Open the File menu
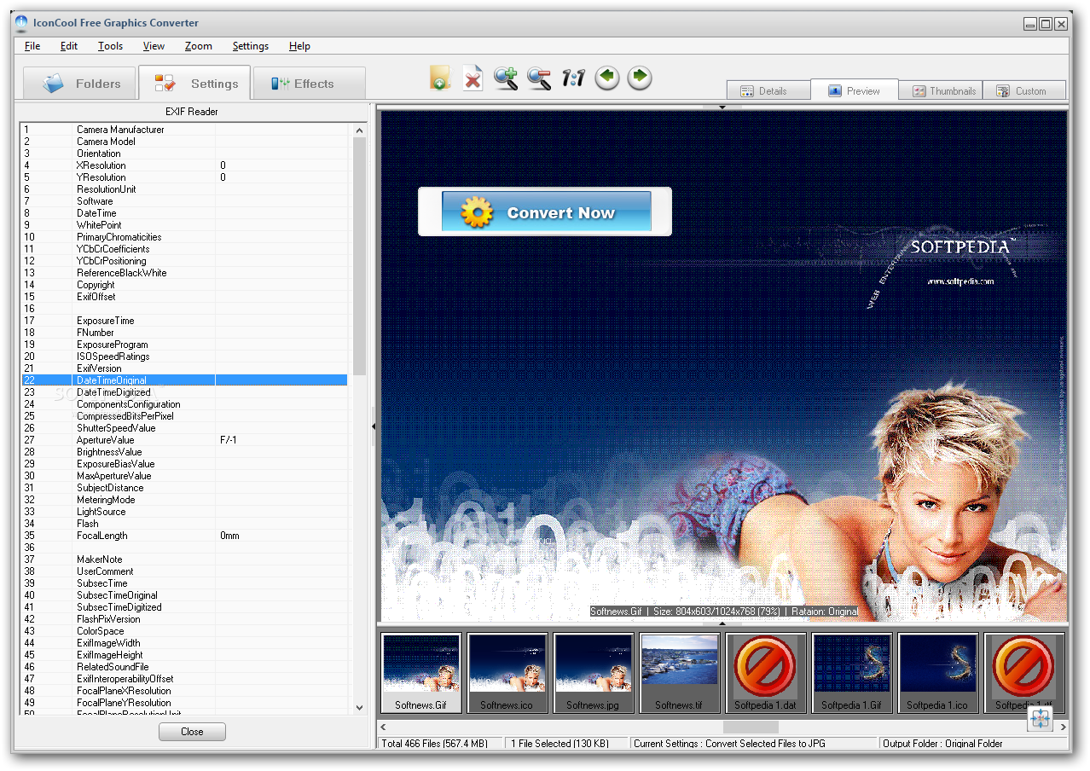This screenshot has width=1090, height=771. tap(32, 46)
